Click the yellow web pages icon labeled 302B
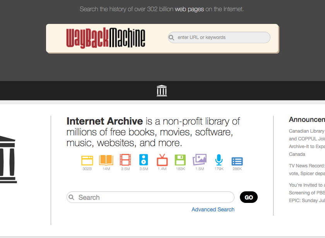The height and width of the screenshot is (238, 325). pyautogui.click(x=87, y=160)
